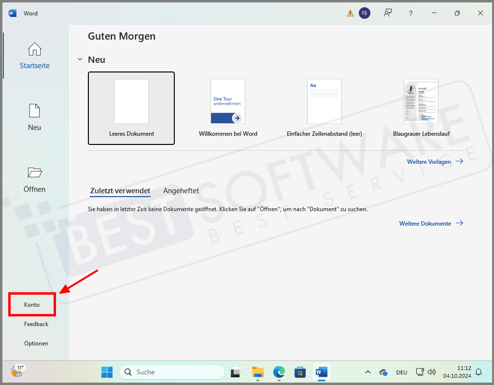Viewport: 494px width, 385px height.
Task: Open Microsoft Store from the taskbar
Action: click(300, 372)
